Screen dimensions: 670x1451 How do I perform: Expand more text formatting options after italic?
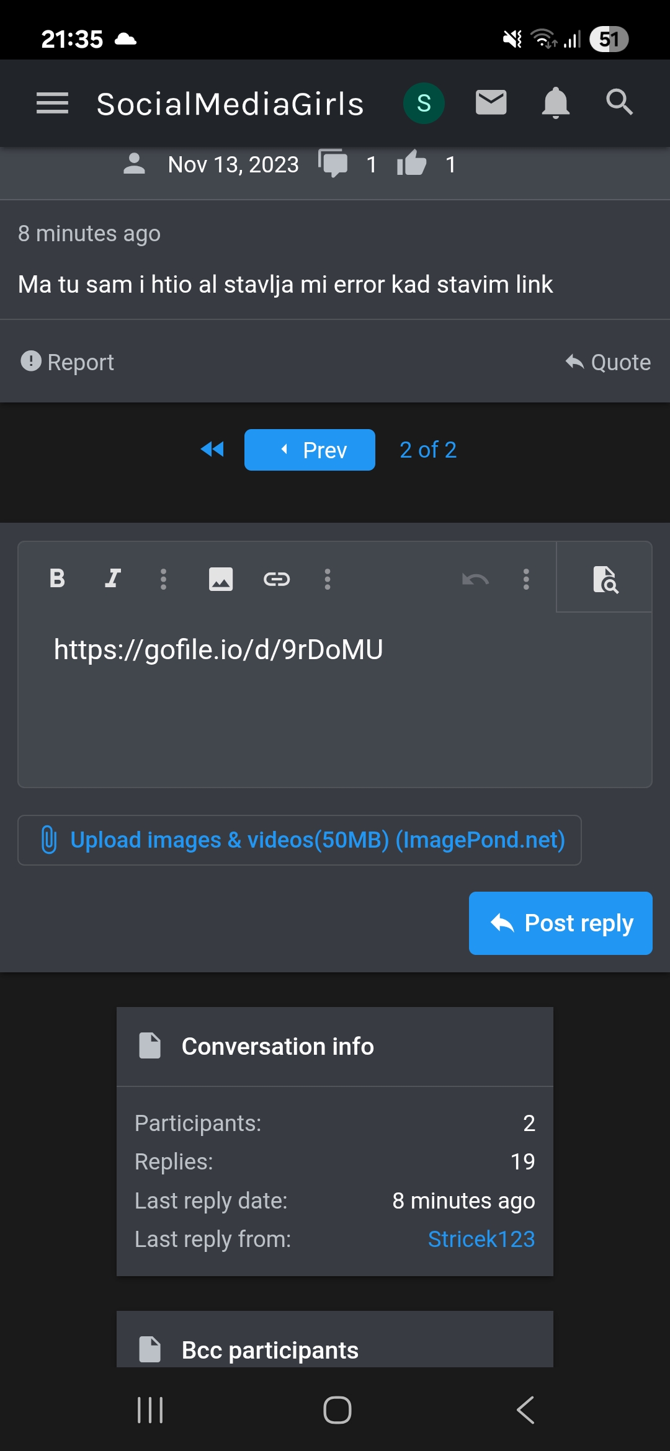164,579
